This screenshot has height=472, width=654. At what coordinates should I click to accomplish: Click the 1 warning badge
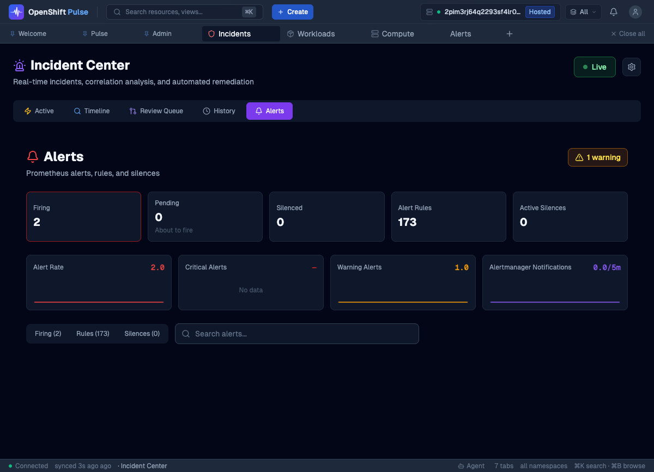pyautogui.click(x=598, y=157)
